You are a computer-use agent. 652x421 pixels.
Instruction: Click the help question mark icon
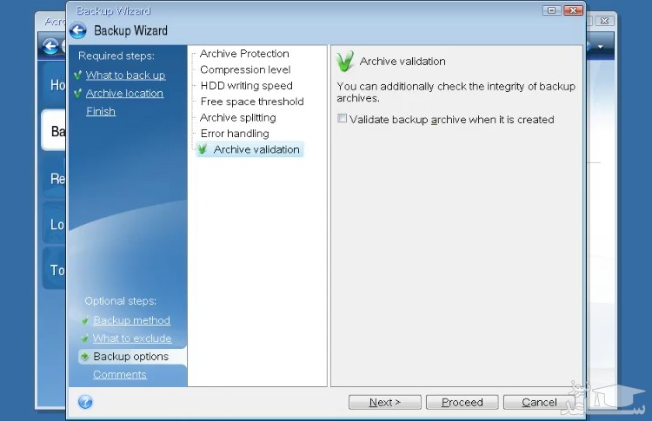pyautogui.click(x=84, y=402)
